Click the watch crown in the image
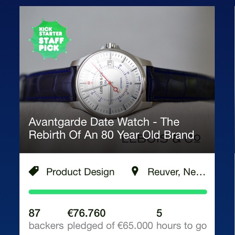This screenshot has height=235, width=235. click(x=111, y=46)
